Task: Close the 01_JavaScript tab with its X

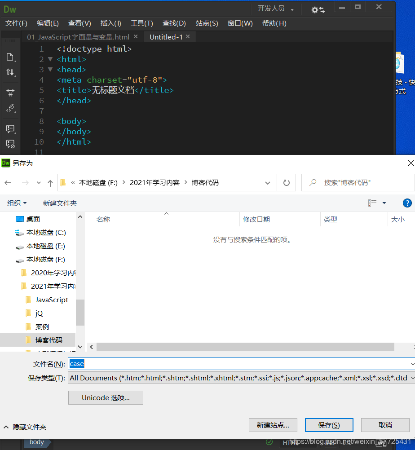Action: [136, 37]
